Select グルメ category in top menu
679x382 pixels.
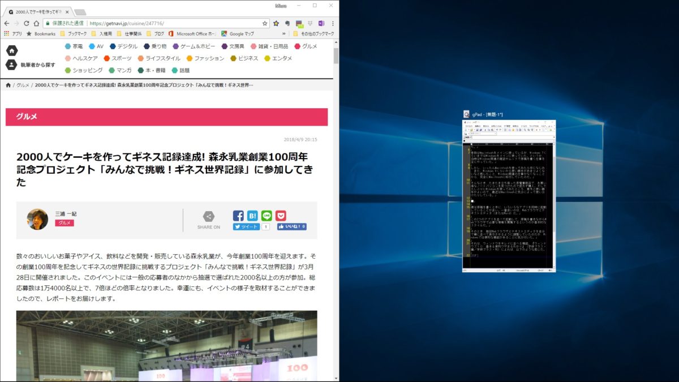pos(306,46)
